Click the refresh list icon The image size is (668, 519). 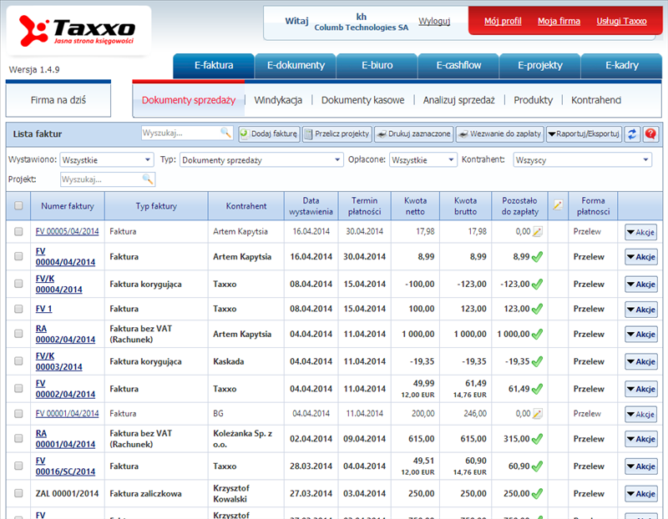click(x=632, y=134)
